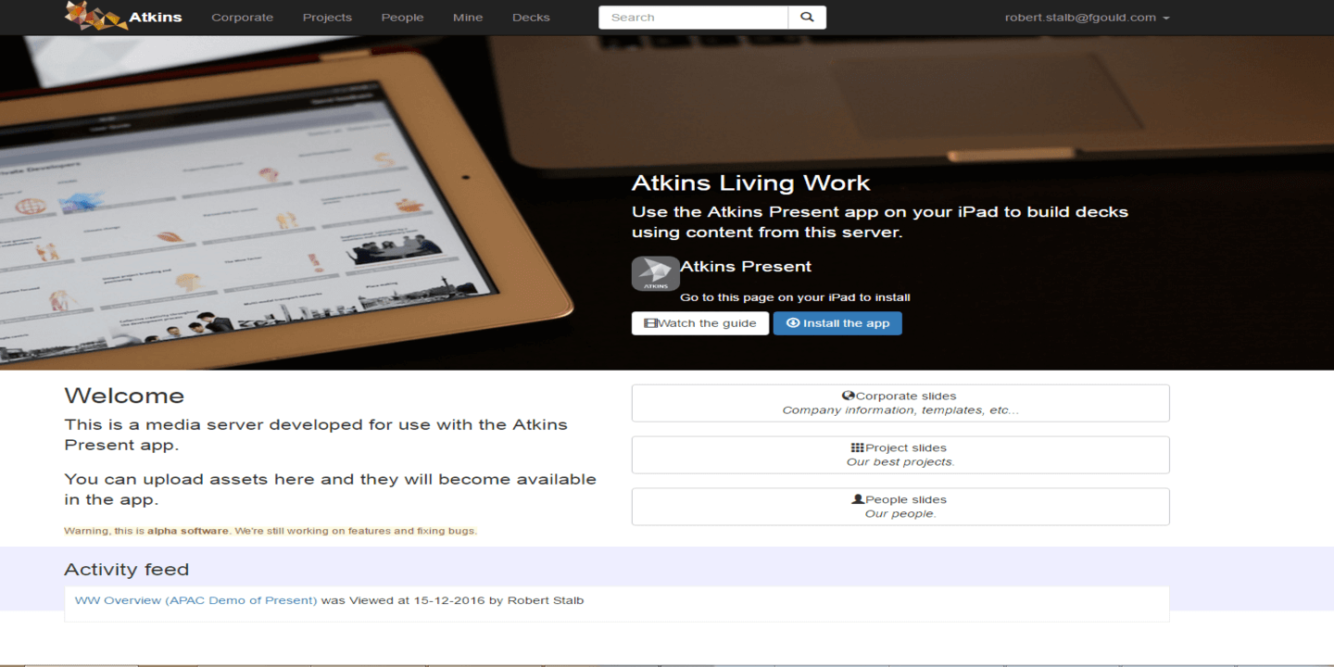This screenshot has width=1334, height=667.
Task: Click the grid icon on Project slides
Action: 857,447
